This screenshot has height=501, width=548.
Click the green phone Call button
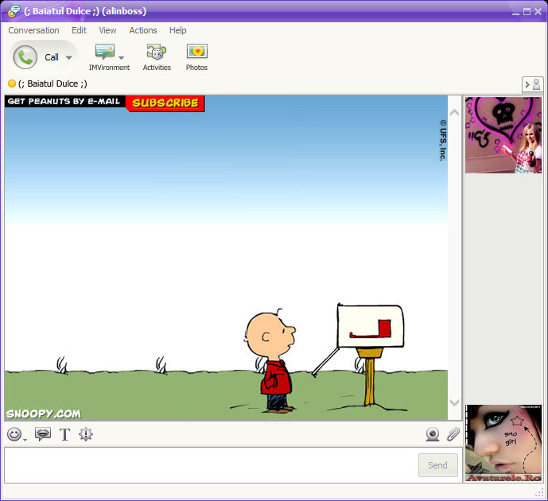[x=25, y=57]
